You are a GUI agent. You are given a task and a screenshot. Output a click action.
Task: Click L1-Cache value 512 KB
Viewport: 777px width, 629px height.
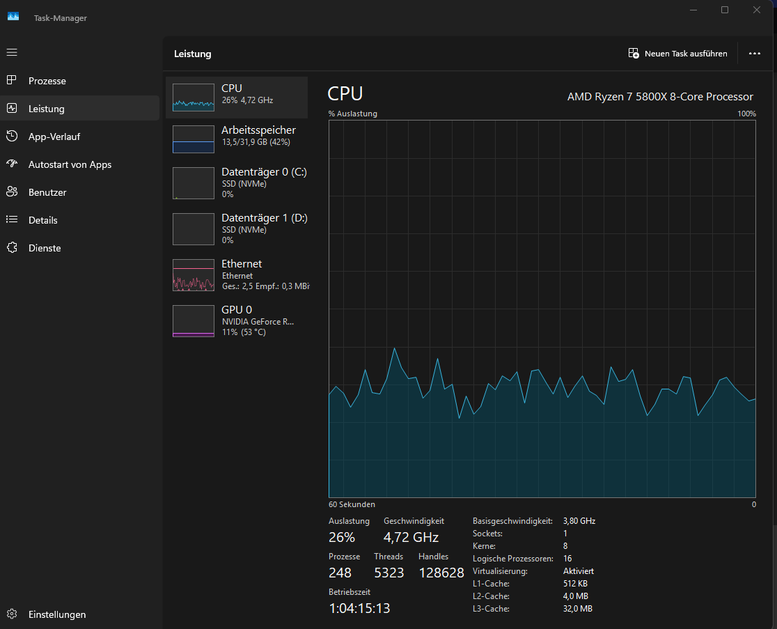(x=575, y=584)
